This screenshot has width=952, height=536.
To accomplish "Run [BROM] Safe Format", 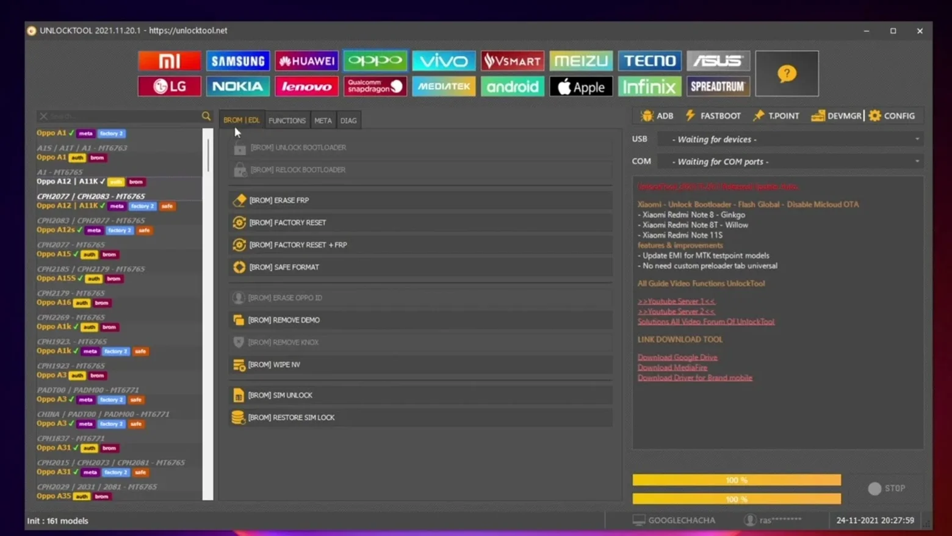I will (x=420, y=267).
